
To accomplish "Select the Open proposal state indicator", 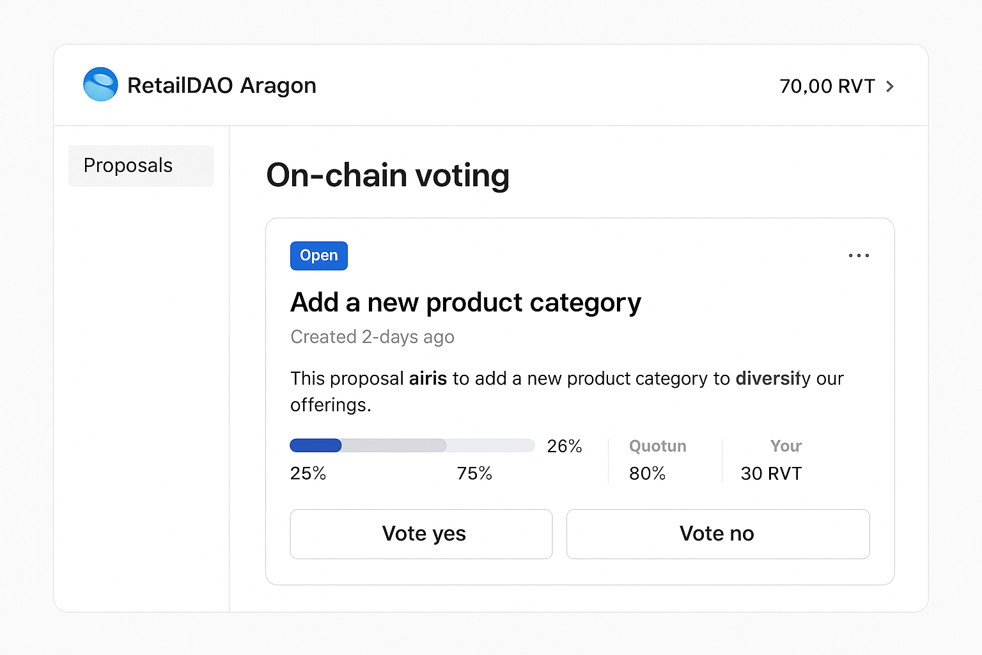I will coord(318,255).
